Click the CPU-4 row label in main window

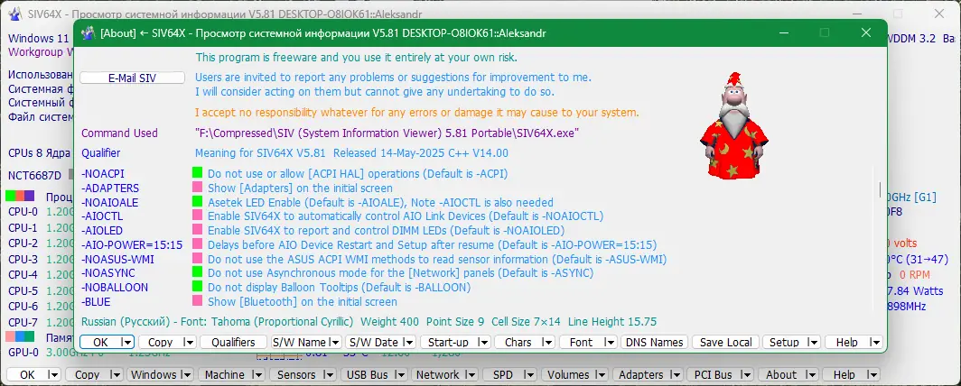tap(23, 275)
